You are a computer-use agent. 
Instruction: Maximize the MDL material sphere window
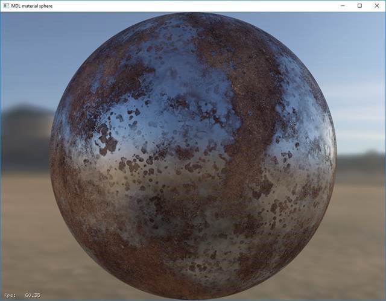(359, 5)
